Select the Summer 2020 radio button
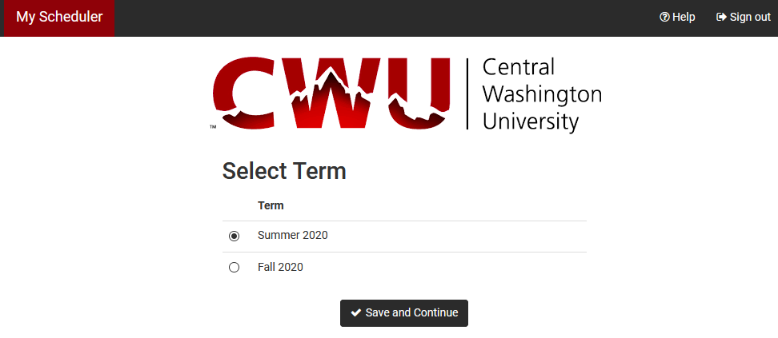Viewport: 778px width, 338px height. (234, 236)
